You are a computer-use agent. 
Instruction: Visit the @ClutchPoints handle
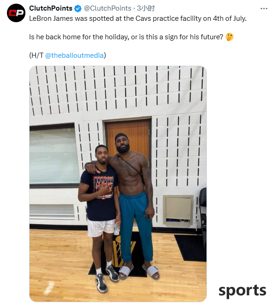click(108, 8)
